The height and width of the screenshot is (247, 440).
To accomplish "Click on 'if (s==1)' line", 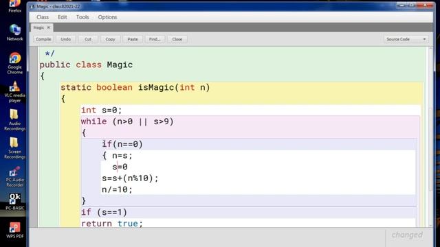I will click(x=104, y=212).
